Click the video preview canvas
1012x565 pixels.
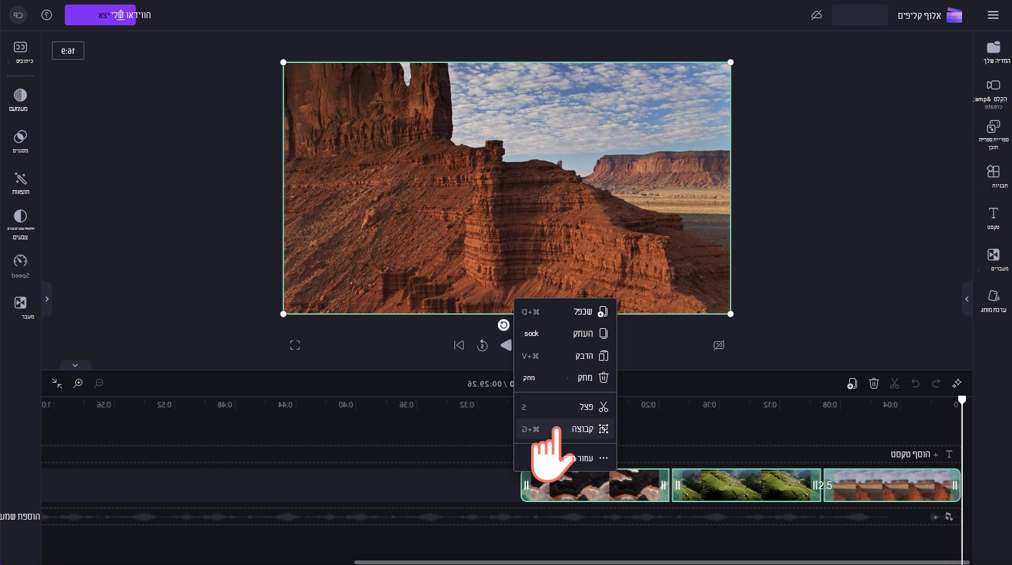(x=507, y=188)
